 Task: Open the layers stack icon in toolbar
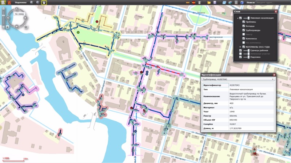pos(230,3)
